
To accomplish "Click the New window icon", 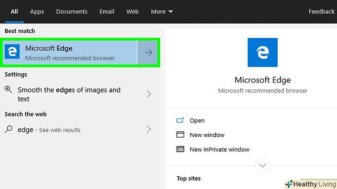I will tap(181, 135).
